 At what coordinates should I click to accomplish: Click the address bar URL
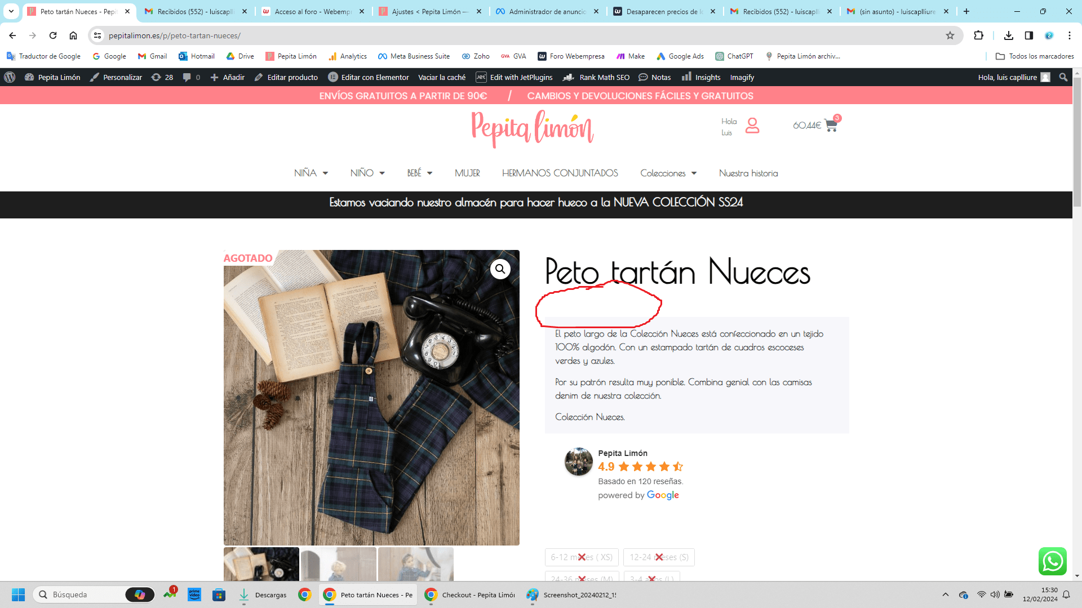coord(175,35)
